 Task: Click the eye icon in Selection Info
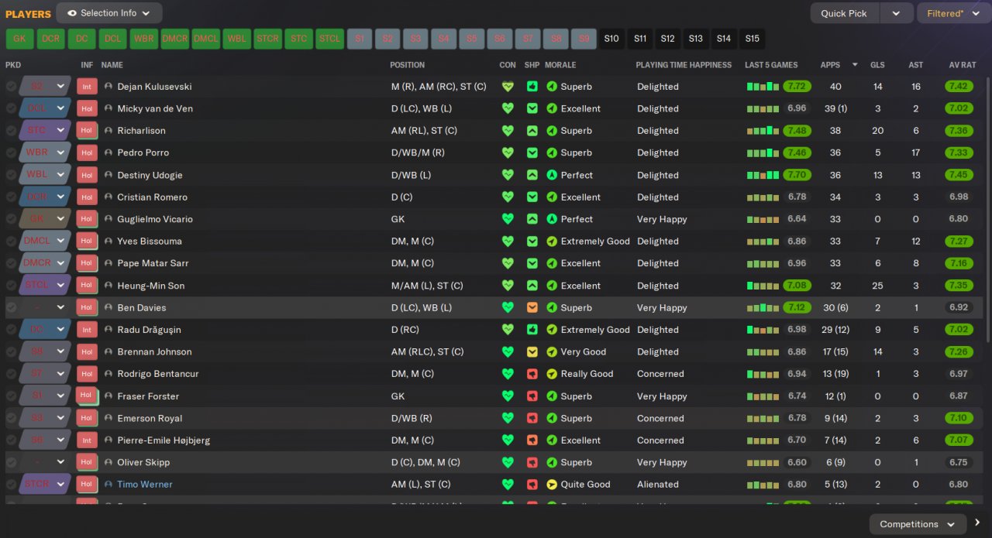72,13
